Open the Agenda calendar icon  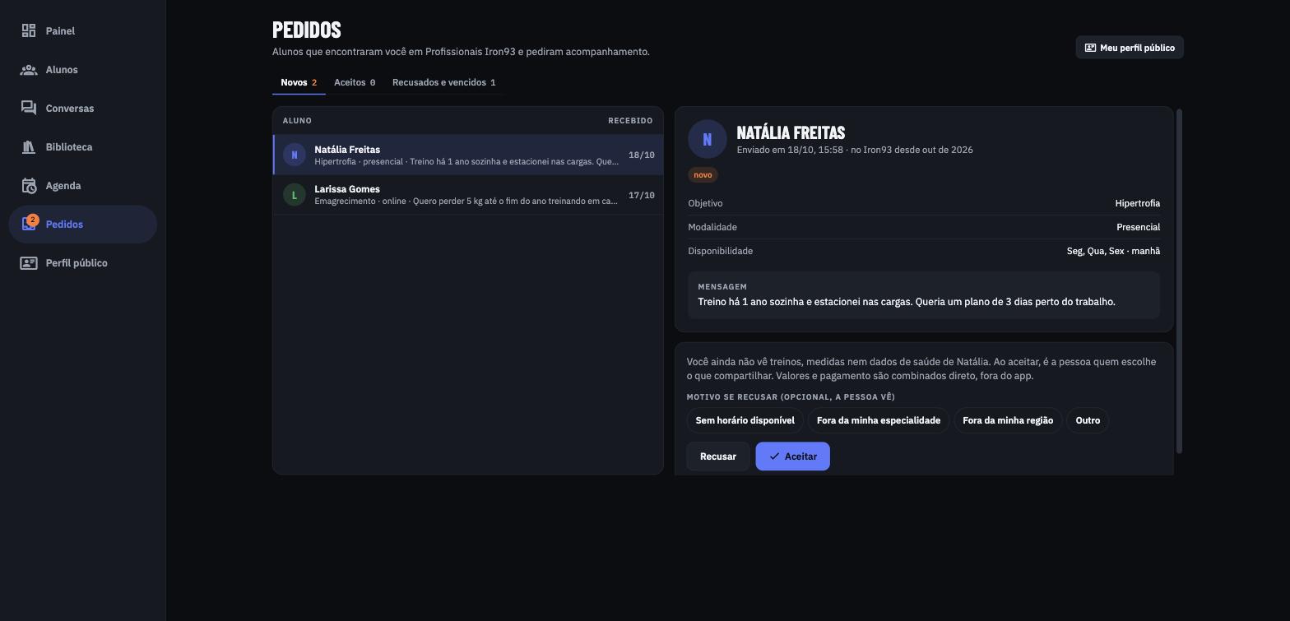pos(29,186)
